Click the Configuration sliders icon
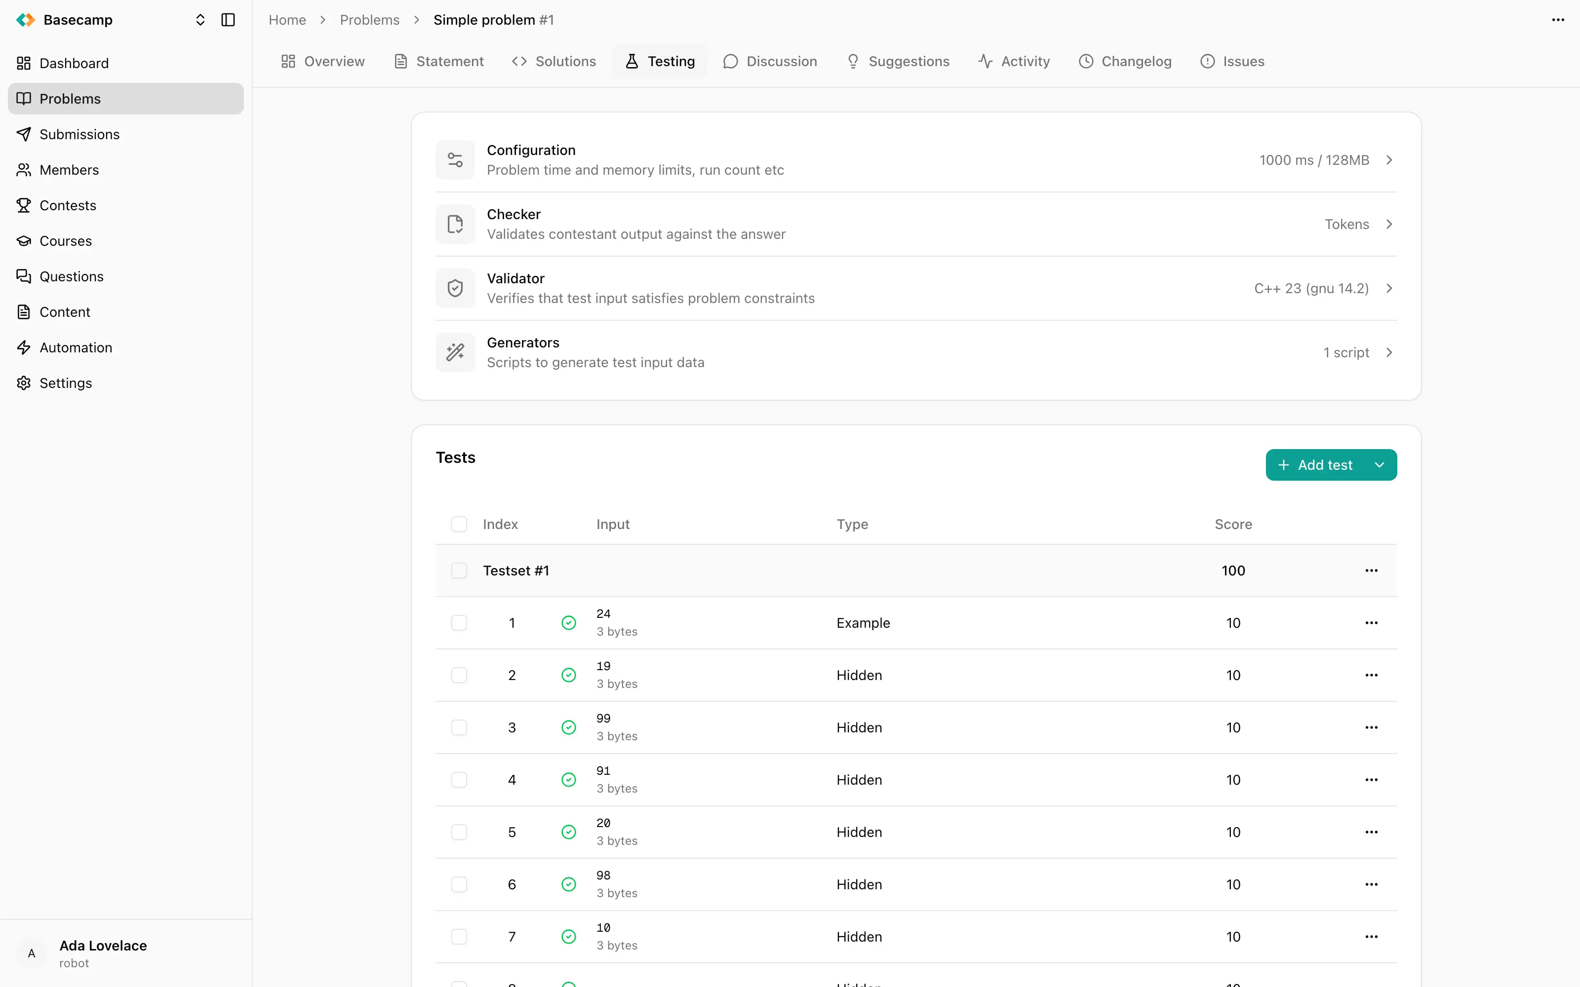1580x987 pixels. coord(455,160)
